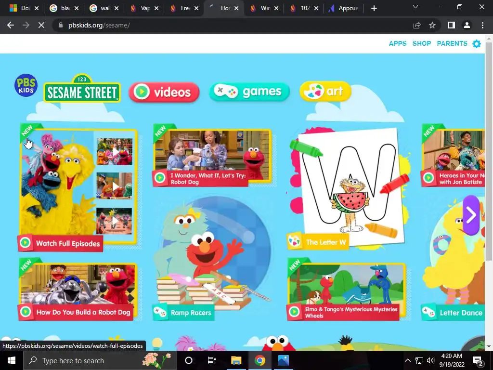Click play icon beside Elmo & Tango's Mysterious Mysteries
Image resolution: width=493 pixels, height=370 pixels.
(294, 312)
